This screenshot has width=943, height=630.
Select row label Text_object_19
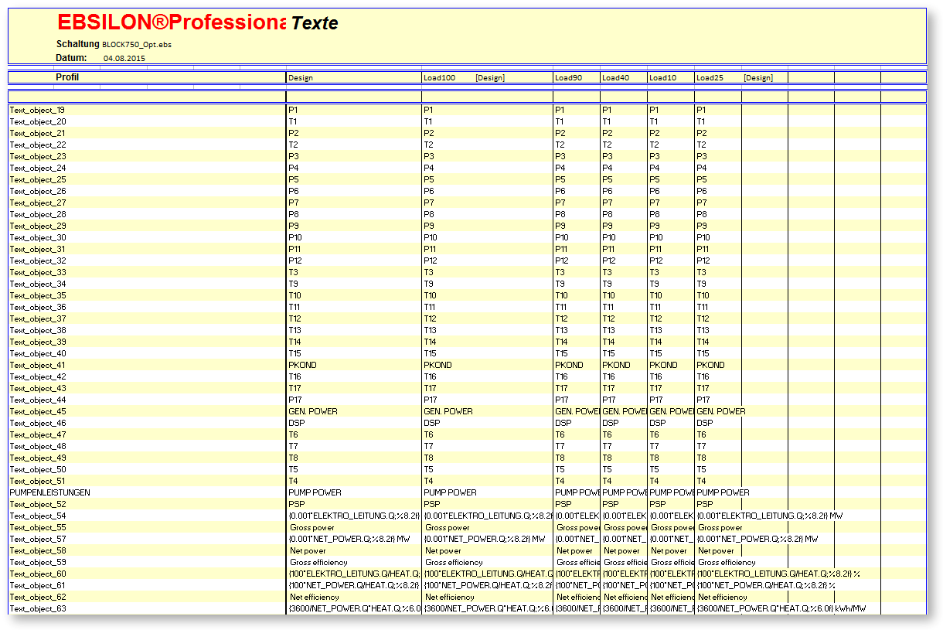(38, 110)
